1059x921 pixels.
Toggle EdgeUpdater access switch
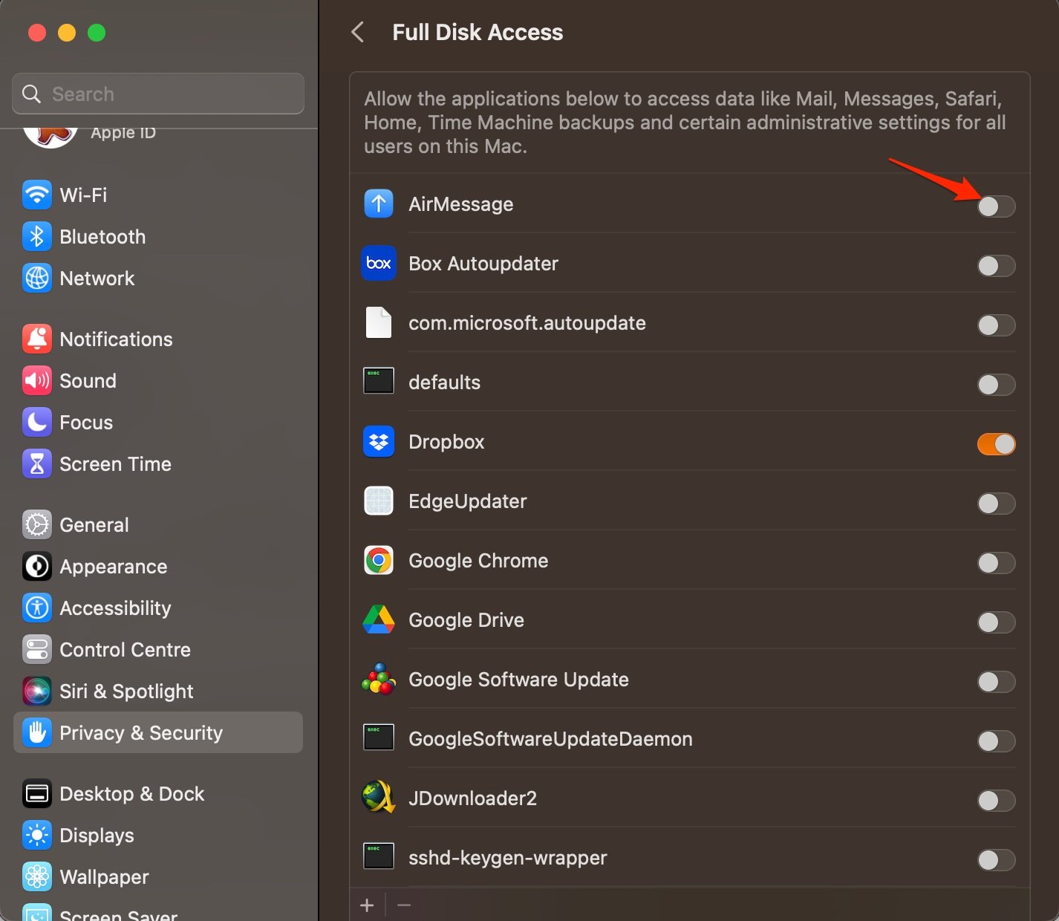click(x=996, y=504)
